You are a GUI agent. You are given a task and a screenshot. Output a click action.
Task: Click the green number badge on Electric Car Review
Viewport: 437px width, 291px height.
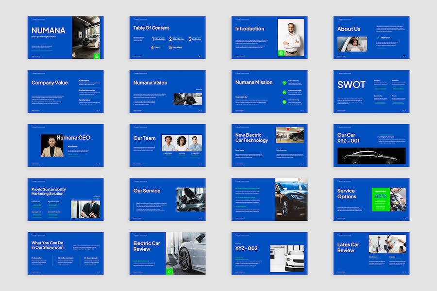point(169,271)
